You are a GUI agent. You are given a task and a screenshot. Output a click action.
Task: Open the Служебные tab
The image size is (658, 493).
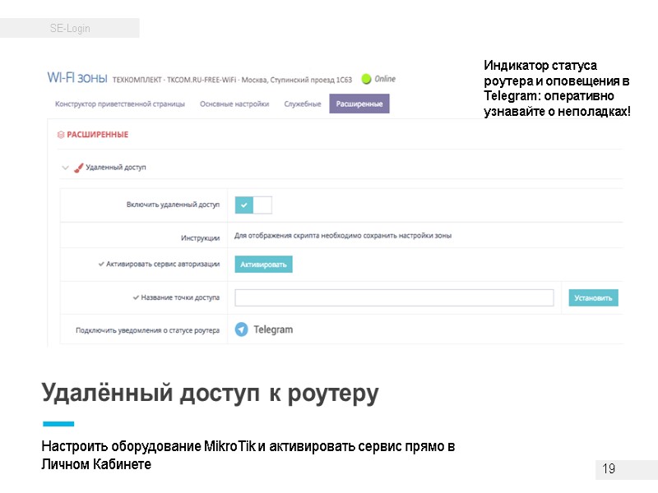(x=303, y=102)
